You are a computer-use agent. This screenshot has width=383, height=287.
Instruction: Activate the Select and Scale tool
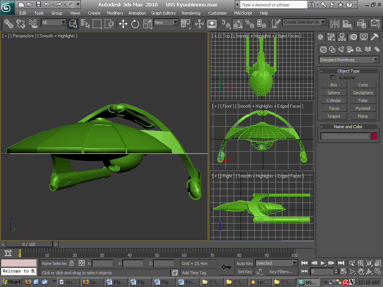pos(147,24)
